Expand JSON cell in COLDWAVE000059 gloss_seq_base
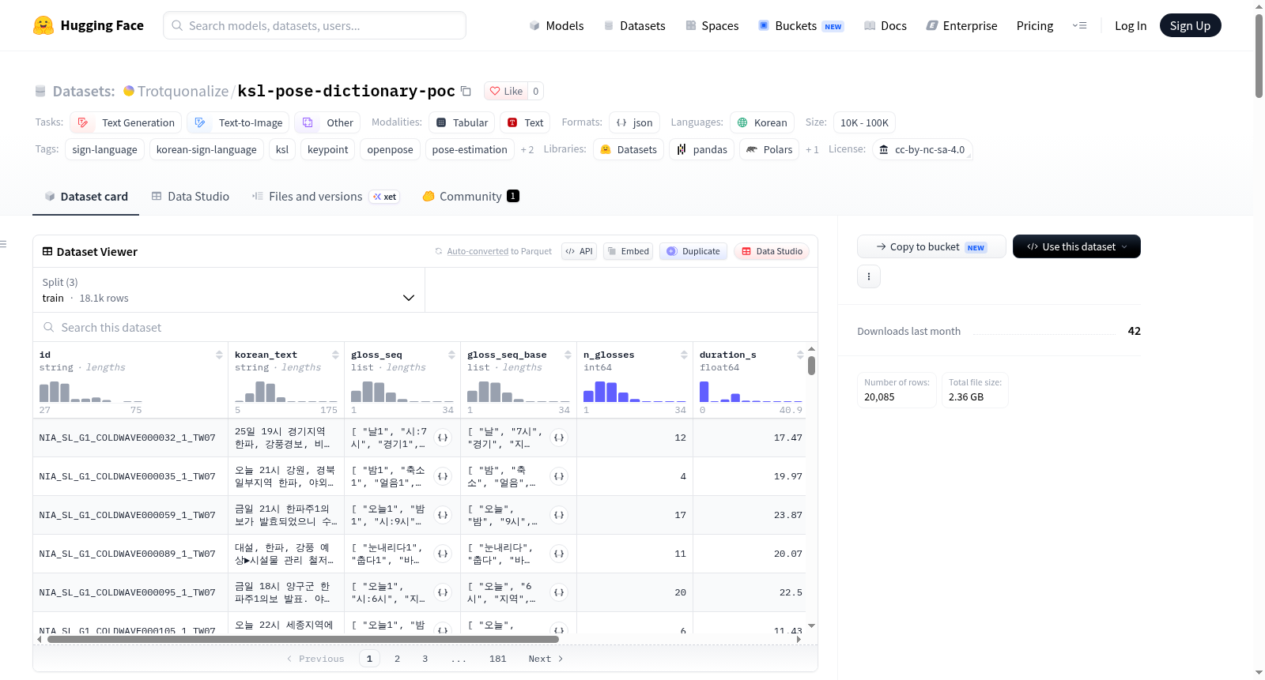Image resolution: width=1265 pixels, height=680 pixels. 559,515
